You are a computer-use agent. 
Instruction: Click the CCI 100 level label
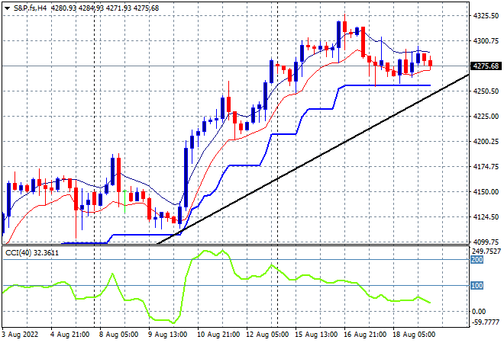pos(477,286)
